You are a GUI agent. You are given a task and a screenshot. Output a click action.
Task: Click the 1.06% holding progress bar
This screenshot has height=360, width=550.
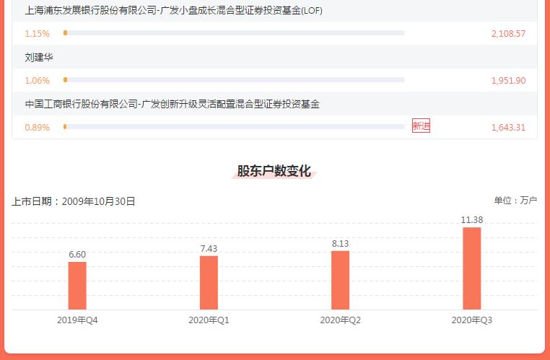click(x=235, y=80)
